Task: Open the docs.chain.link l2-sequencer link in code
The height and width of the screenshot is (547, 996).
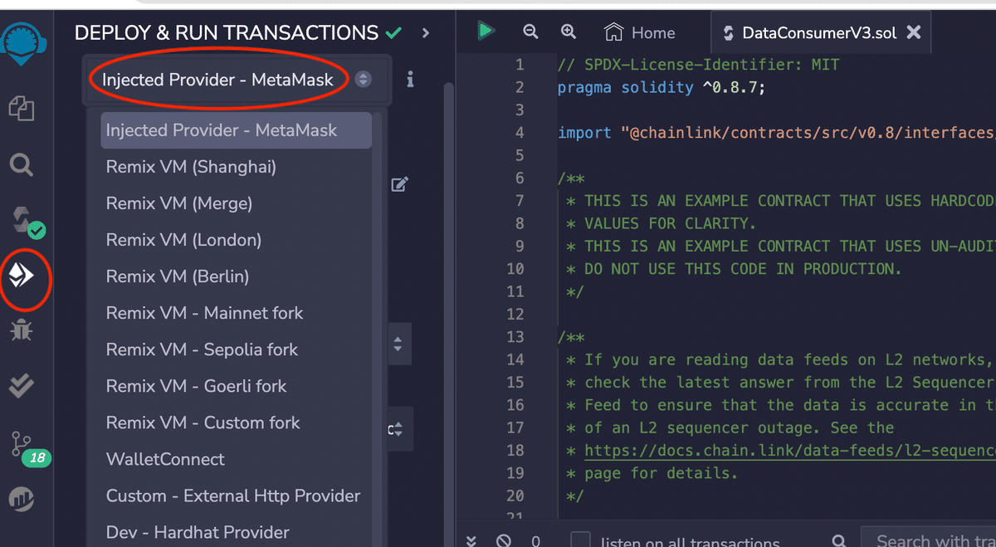Action: [x=790, y=451]
